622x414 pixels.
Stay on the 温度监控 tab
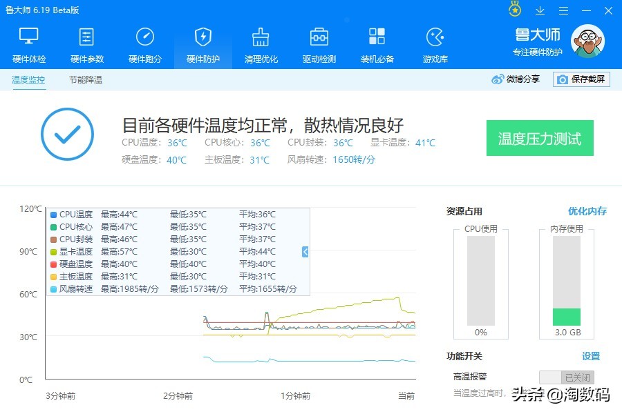(x=28, y=81)
